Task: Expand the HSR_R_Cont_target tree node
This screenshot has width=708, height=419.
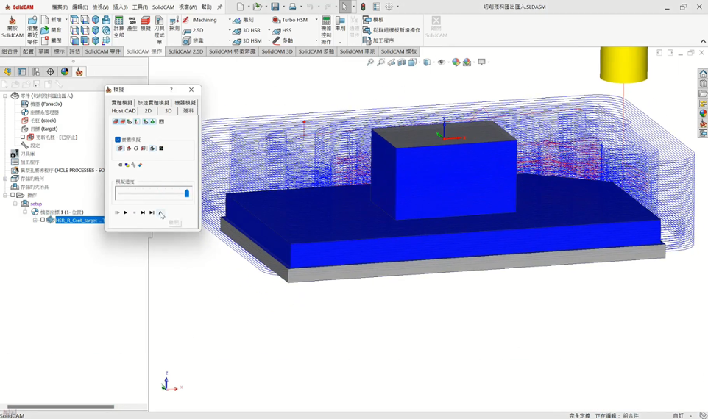Action: pyautogui.click(x=35, y=220)
